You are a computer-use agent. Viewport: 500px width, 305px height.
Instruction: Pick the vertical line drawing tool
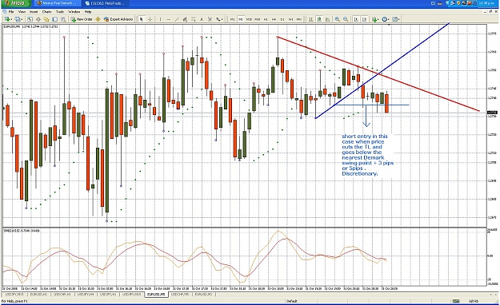point(160,19)
